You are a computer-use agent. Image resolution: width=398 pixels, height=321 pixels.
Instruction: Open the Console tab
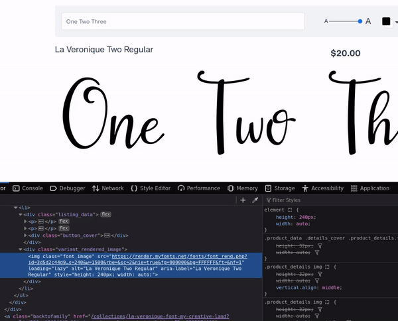point(28,188)
